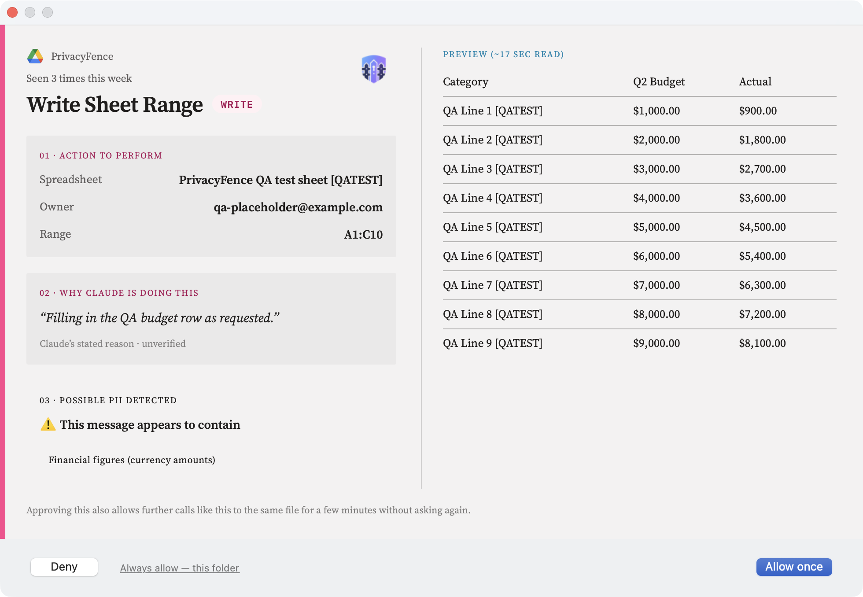This screenshot has height=597, width=863.
Task: Click the 'Owner' field label
Action: pyautogui.click(x=57, y=207)
